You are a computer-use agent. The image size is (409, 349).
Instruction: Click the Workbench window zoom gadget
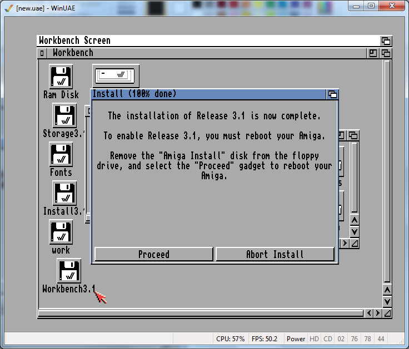[x=373, y=53]
